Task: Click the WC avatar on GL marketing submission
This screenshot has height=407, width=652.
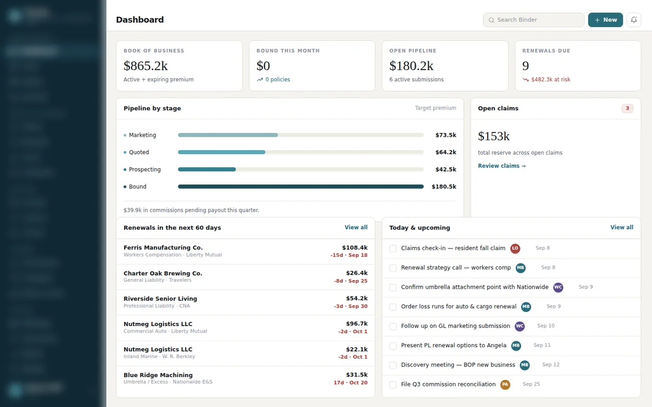Action: 519,327
